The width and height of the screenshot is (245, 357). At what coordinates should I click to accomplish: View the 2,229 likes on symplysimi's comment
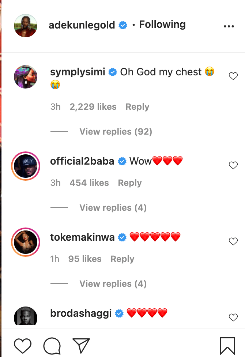tap(93, 107)
